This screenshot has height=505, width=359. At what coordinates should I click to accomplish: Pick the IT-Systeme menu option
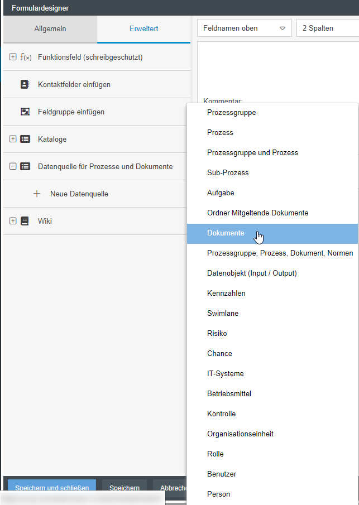pos(225,373)
